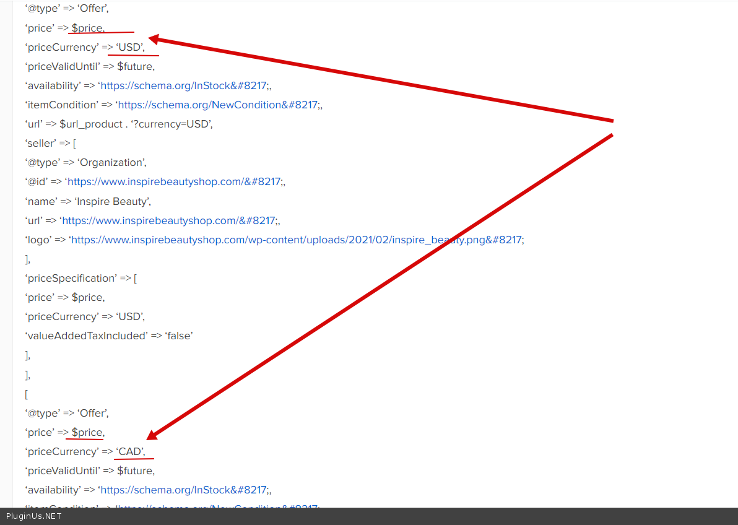
Task: Click the underlined 'USD' priceCurrency value
Action: pos(130,47)
